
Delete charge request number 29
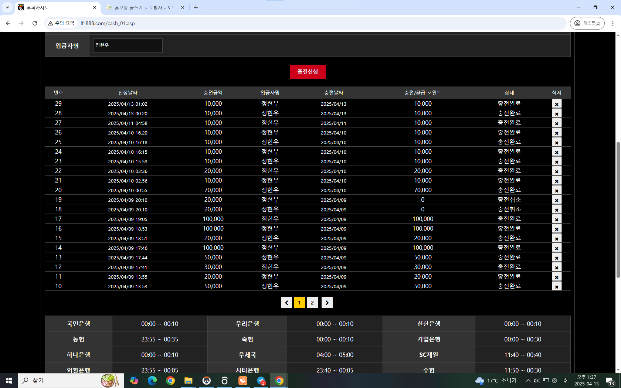click(556, 104)
